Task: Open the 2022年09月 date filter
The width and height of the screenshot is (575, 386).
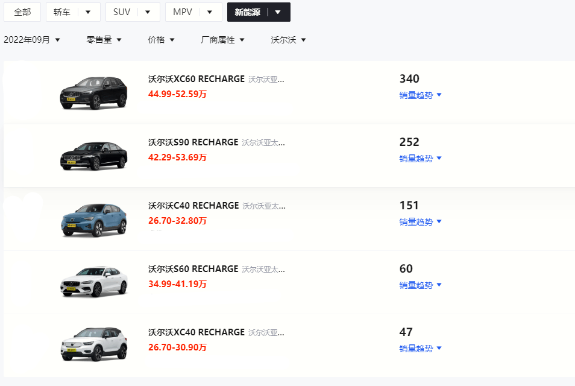Action: point(32,40)
